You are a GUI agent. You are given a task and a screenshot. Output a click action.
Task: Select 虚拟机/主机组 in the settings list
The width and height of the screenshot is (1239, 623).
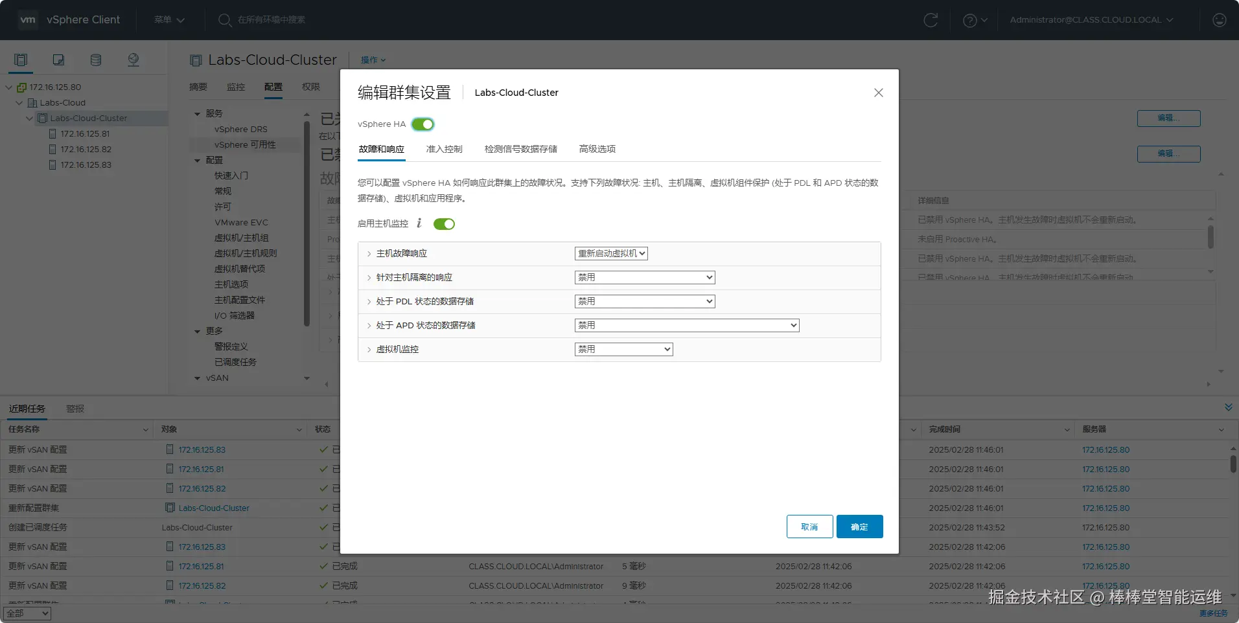[x=241, y=238]
